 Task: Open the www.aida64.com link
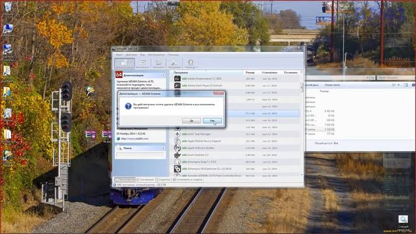[135, 138]
